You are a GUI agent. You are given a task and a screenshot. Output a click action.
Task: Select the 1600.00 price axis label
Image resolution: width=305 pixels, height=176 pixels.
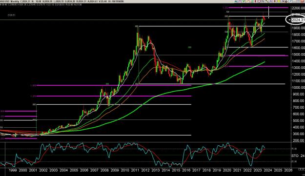(298, 48)
